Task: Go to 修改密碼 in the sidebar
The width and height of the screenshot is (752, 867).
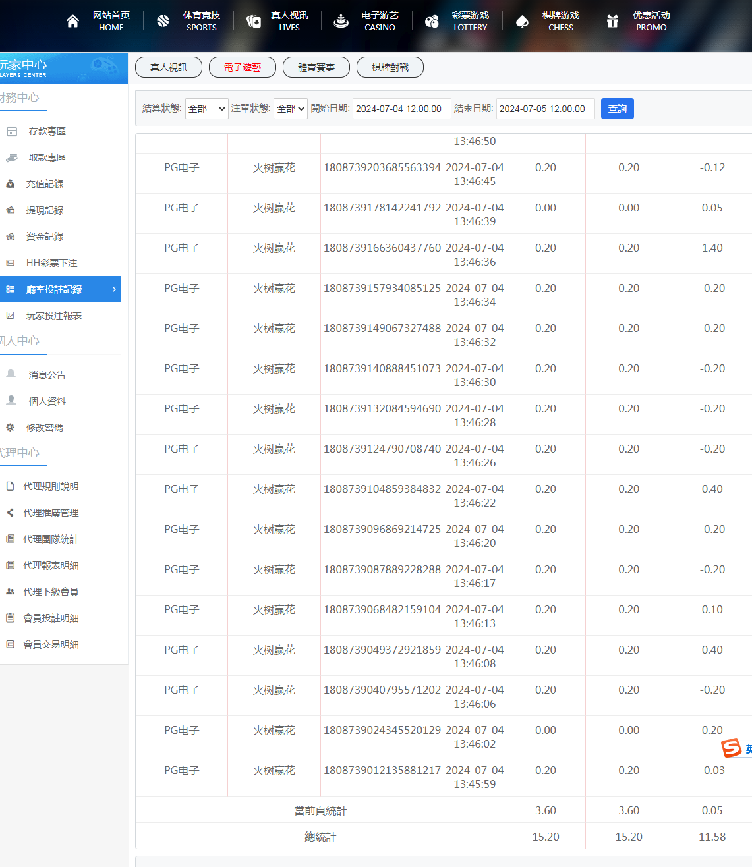Action: point(44,428)
